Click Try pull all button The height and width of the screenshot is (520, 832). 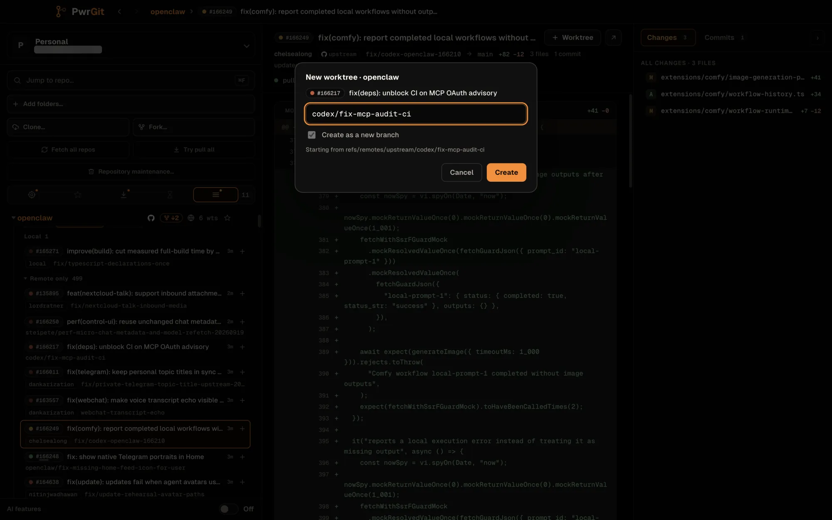194,149
